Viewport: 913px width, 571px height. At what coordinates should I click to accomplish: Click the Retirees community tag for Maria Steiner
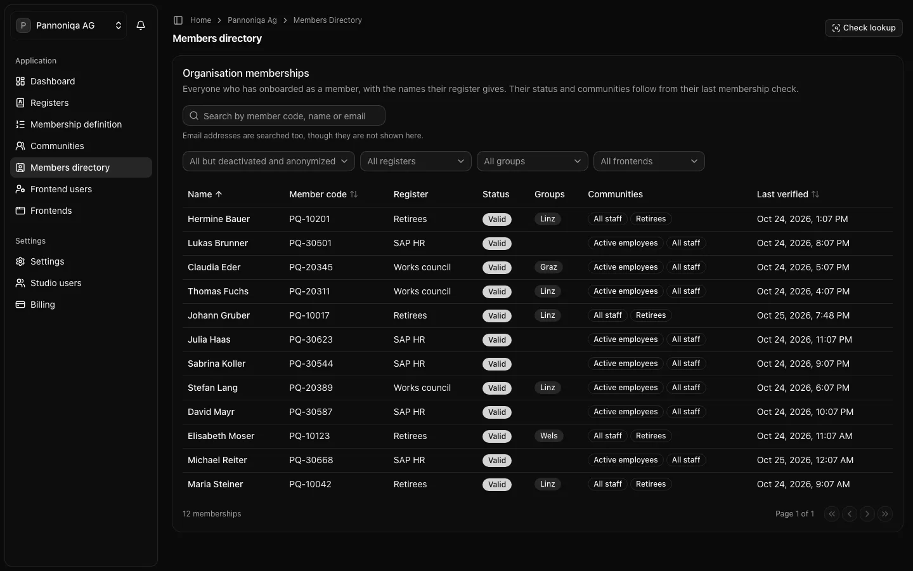click(x=651, y=484)
